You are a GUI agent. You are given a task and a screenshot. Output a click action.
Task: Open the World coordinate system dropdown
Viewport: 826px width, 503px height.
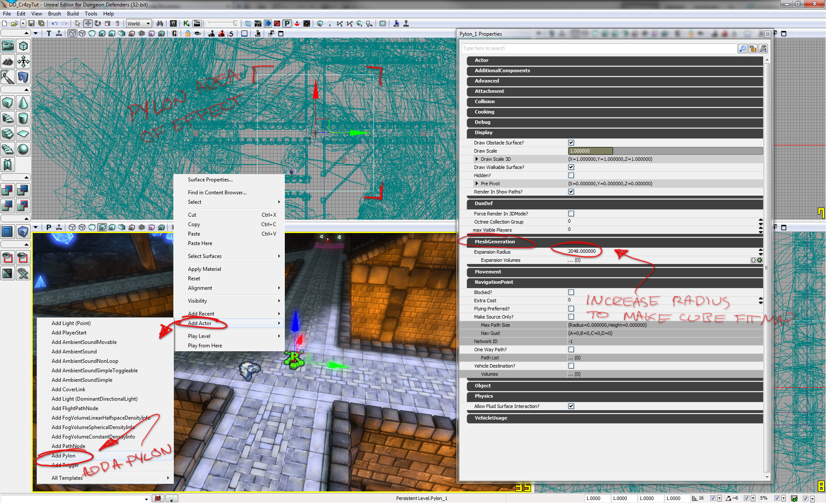click(x=139, y=24)
